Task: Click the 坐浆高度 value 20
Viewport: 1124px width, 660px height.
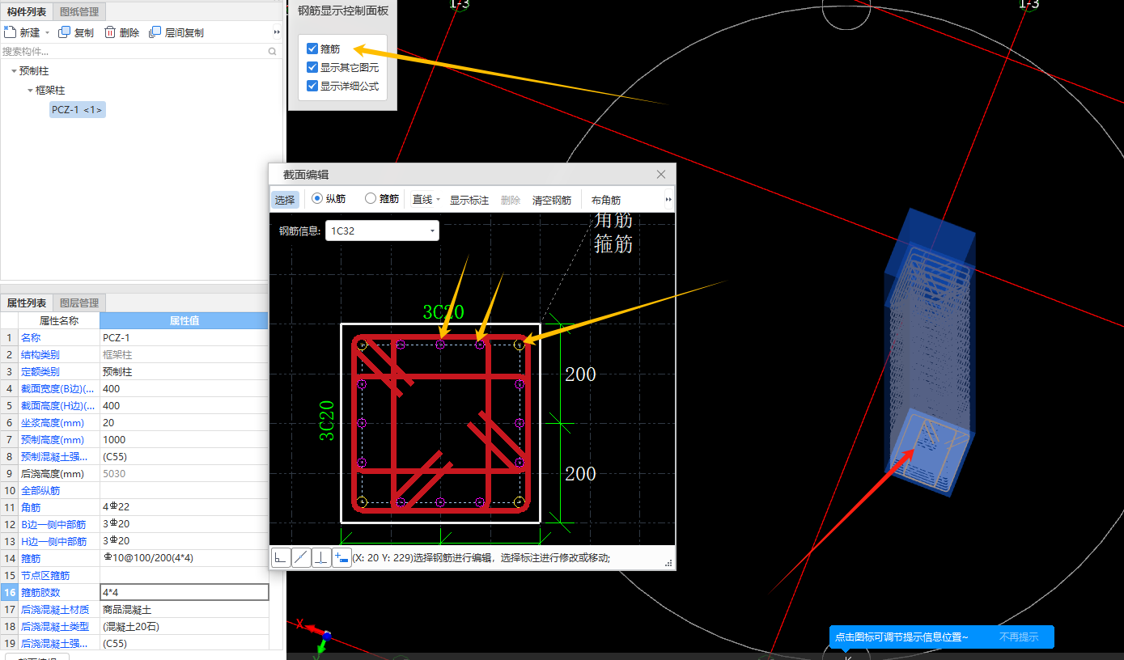Action: pyautogui.click(x=184, y=422)
